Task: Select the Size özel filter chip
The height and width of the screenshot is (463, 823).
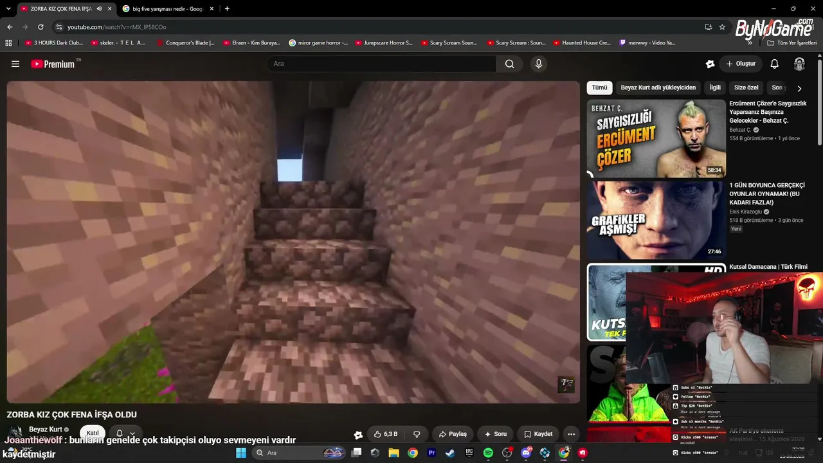Action: 746,87
